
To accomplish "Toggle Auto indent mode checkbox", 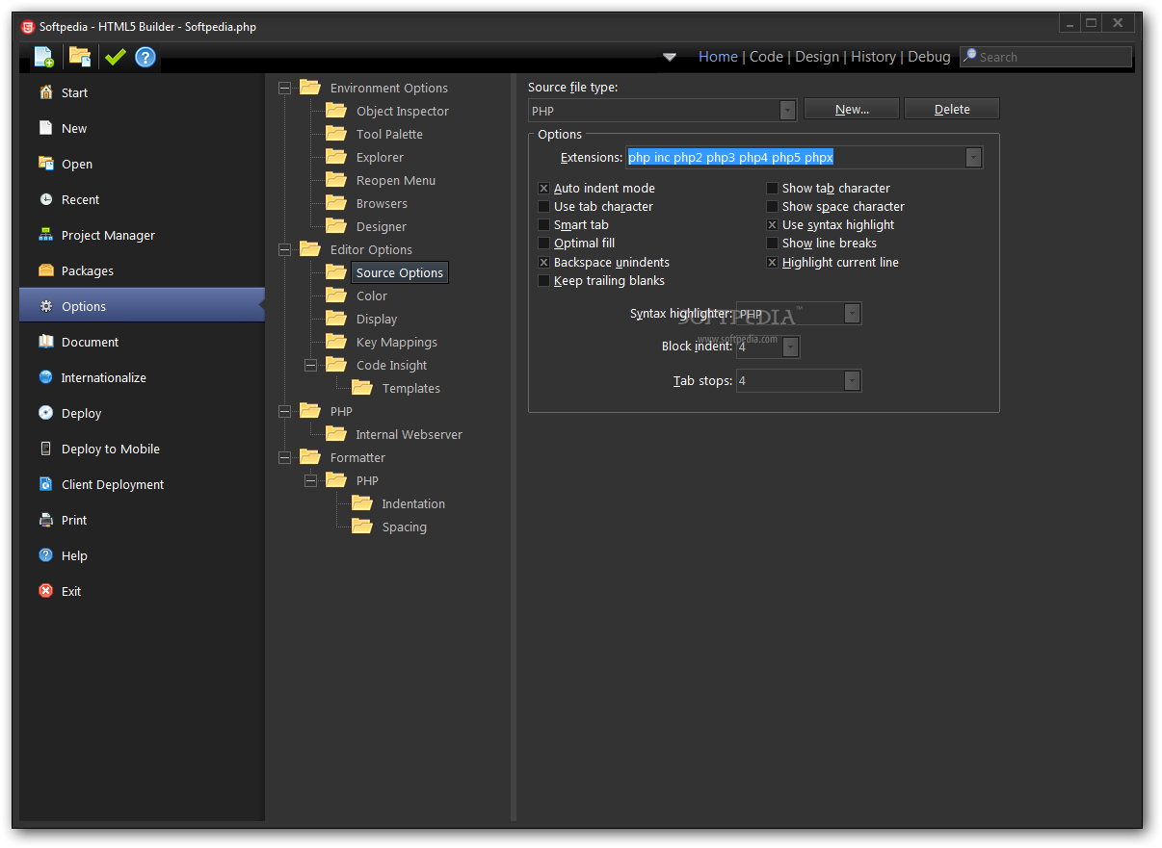I will (x=544, y=189).
